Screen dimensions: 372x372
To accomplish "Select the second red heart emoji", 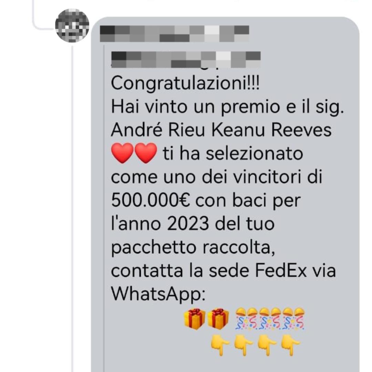I will click(146, 153).
